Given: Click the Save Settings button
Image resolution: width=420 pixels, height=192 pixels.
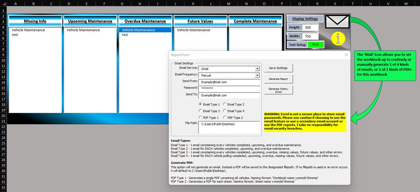Looking at the screenshot, I should point(278,68).
